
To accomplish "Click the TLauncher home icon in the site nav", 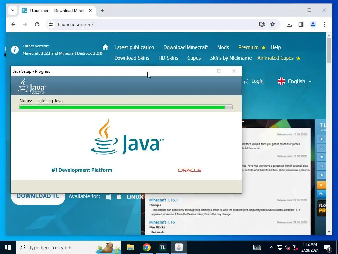I will pyautogui.click(x=105, y=47).
